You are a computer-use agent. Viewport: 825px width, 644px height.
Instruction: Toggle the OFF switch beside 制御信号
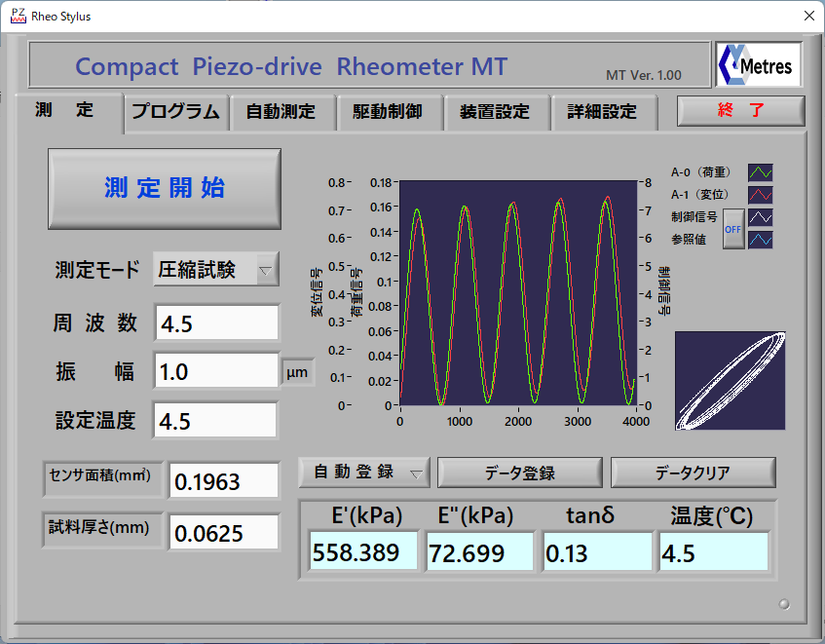(x=732, y=228)
